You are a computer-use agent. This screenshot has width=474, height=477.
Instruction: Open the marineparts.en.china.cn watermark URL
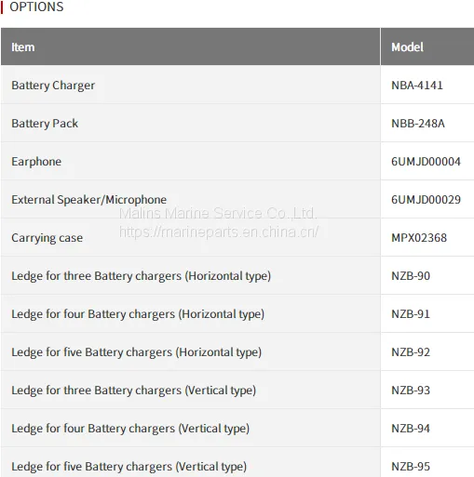(219, 232)
